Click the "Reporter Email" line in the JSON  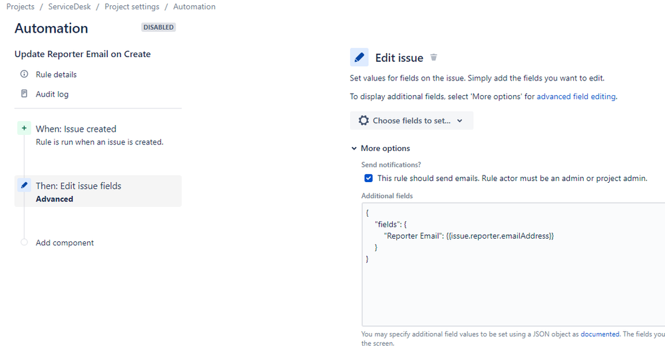pyautogui.click(x=469, y=236)
